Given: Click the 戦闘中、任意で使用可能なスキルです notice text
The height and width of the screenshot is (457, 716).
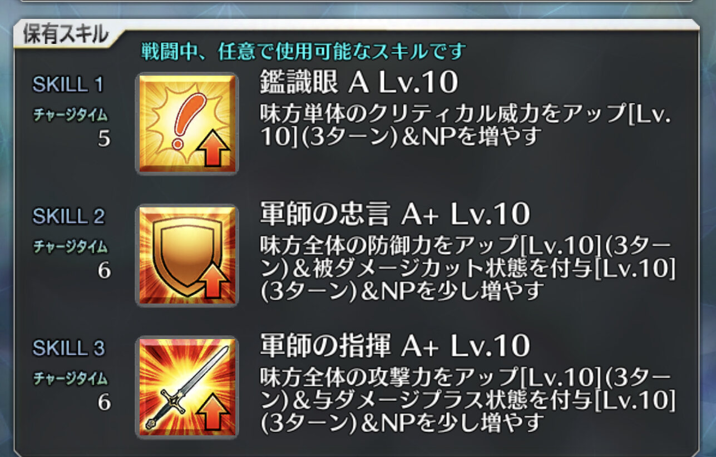Looking at the screenshot, I should [x=303, y=52].
